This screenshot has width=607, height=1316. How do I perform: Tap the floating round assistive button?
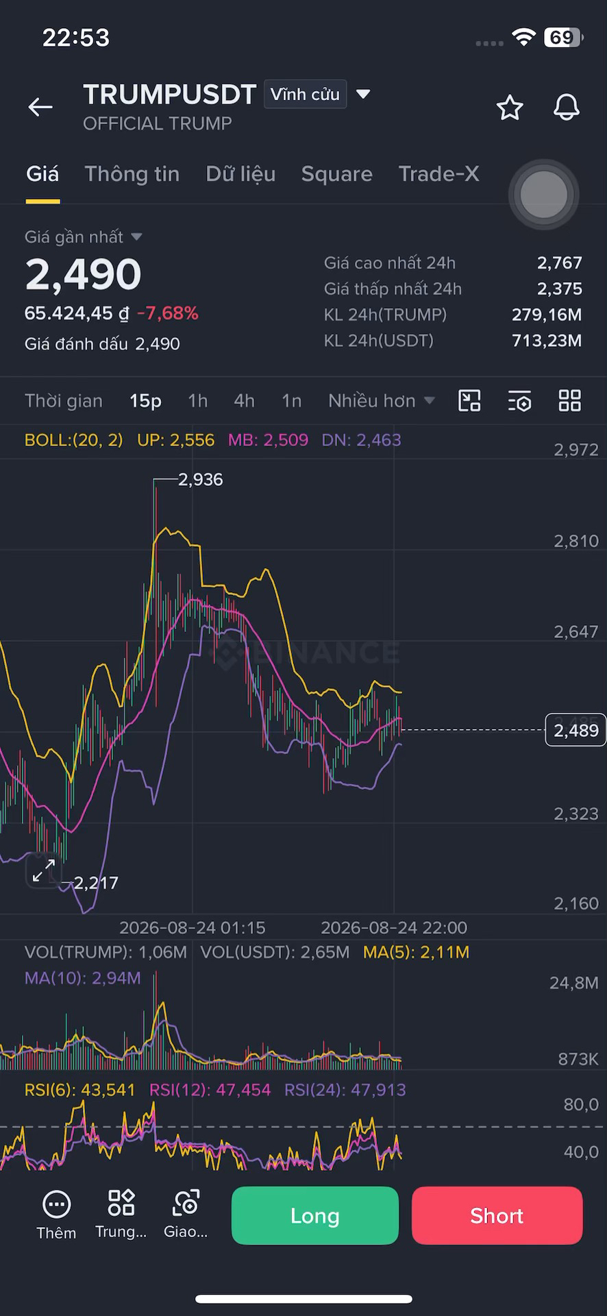(543, 195)
